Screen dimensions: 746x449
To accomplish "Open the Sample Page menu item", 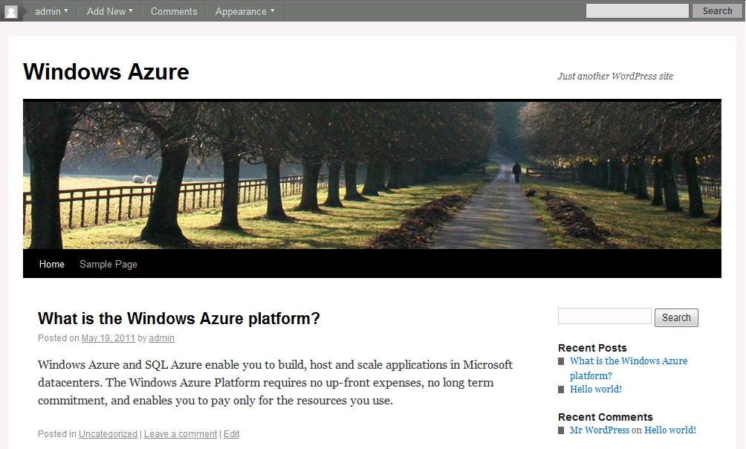I will point(108,264).
